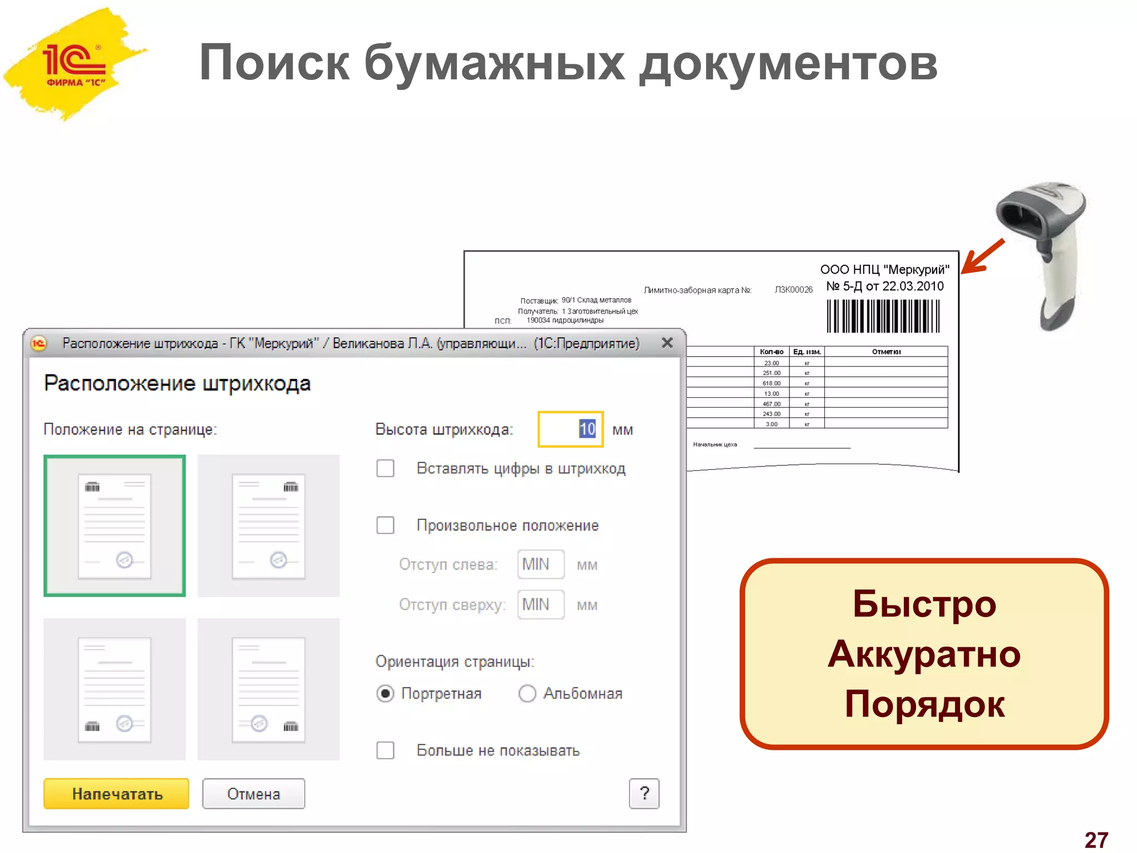The image size is (1137, 853).
Task: Click slide title 'Поиск бумажных документов'
Action: click(568, 64)
